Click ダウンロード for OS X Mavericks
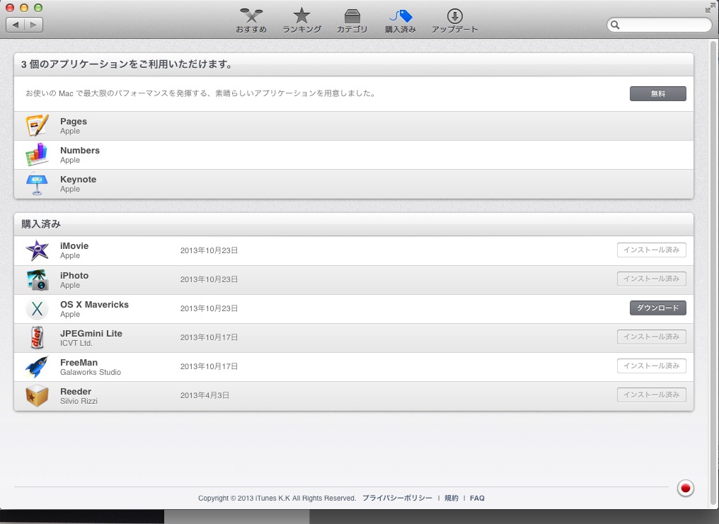Viewport: 719px width, 524px height. (658, 308)
